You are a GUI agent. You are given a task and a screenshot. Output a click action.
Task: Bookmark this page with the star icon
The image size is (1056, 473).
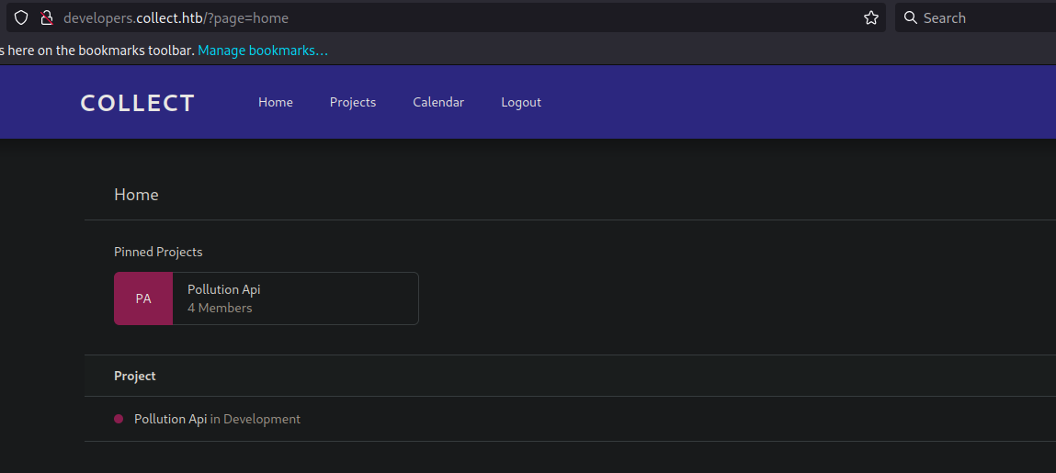point(870,17)
